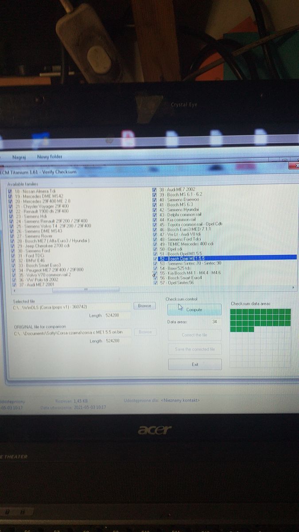
Task: Select '50 - Opel sdi' row
Action: (171, 248)
